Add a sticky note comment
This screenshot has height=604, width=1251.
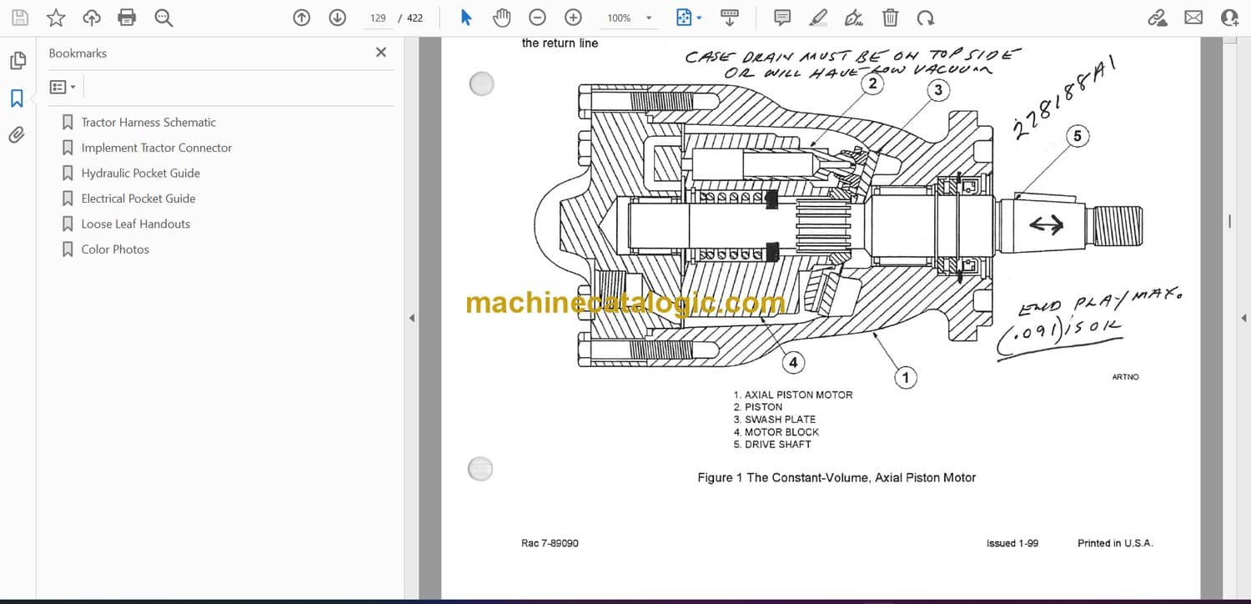782,18
